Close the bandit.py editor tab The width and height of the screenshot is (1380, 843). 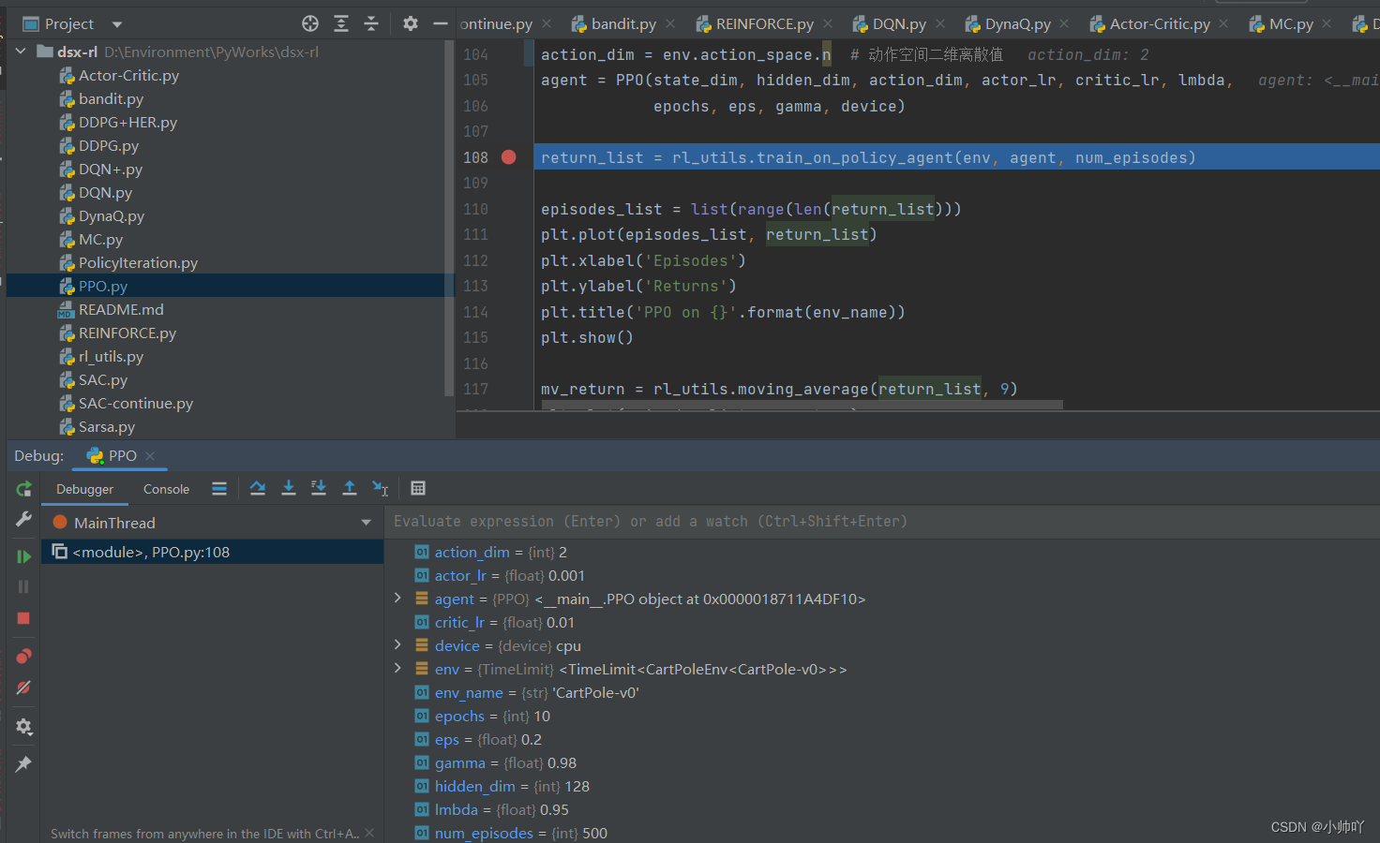coord(670,23)
